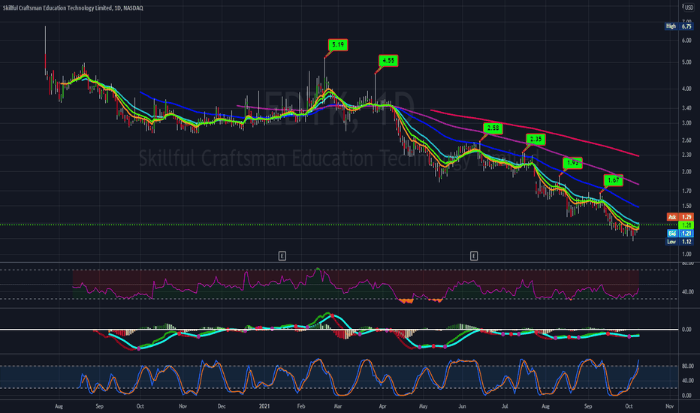Image resolution: width=700 pixels, height=413 pixels.
Task: Click the Feb label on the time axis
Action: coord(301,406)
